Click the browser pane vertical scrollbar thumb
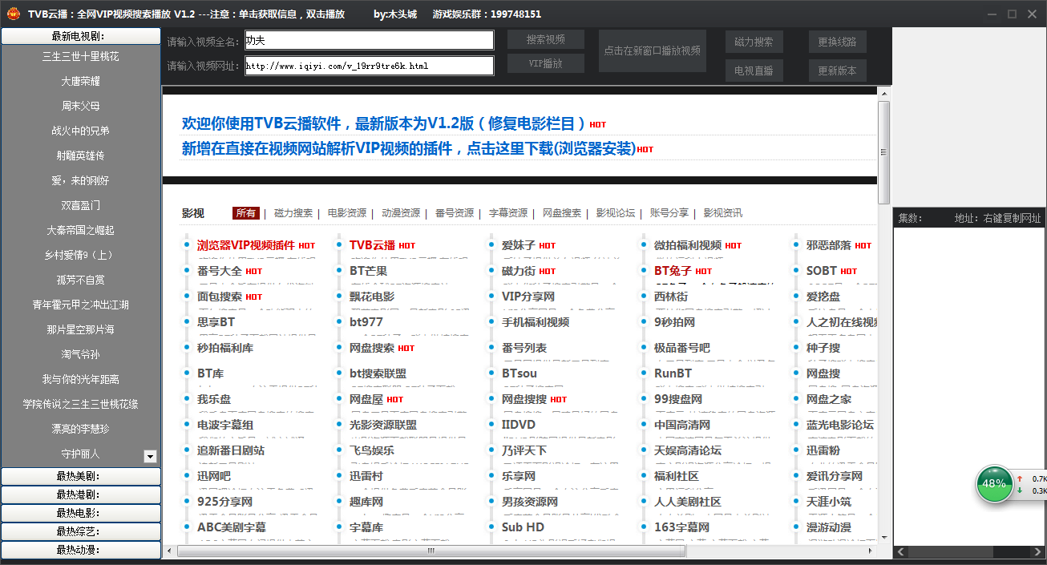Viewport: 1047px width, 565px height. (883, 152)
